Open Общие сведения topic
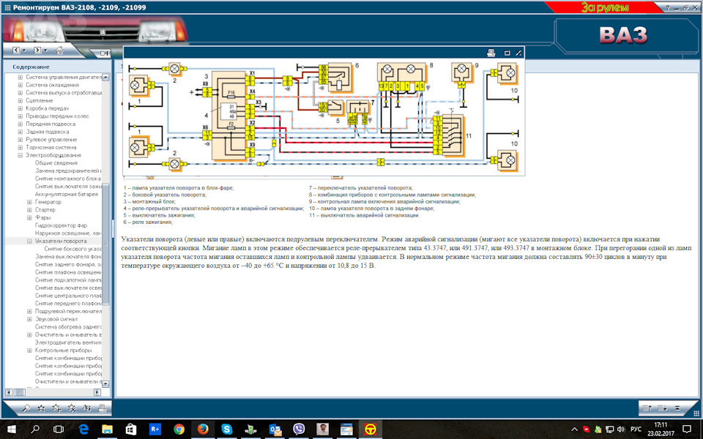Viewport: 703px width, 439px height. point(56,163)
